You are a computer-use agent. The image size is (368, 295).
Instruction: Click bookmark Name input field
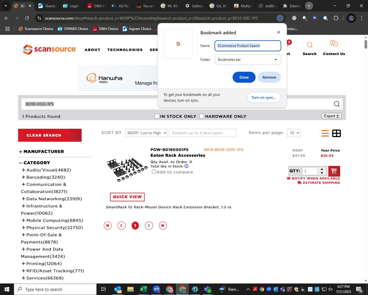pyautogui.click(x=248, y=46)
